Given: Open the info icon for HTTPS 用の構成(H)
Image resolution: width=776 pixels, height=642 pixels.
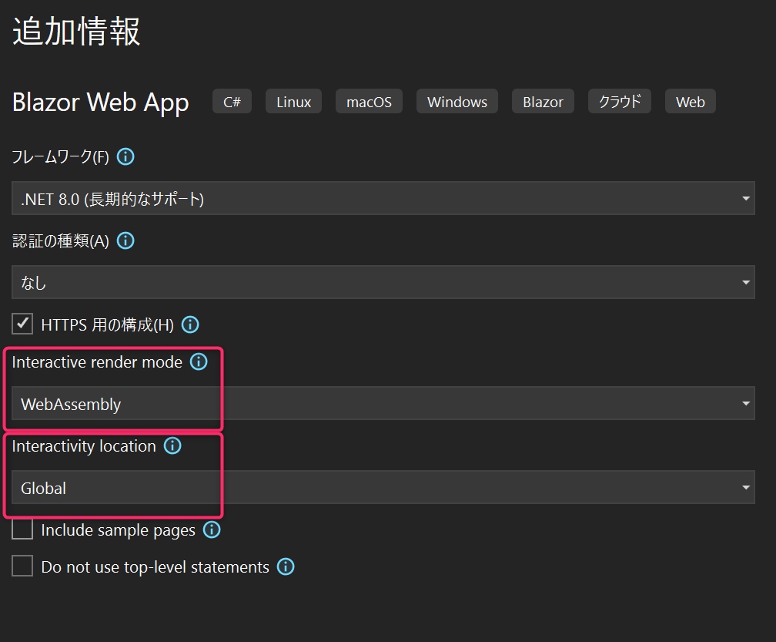Looking at the screenshot, I should pos(191,325).
